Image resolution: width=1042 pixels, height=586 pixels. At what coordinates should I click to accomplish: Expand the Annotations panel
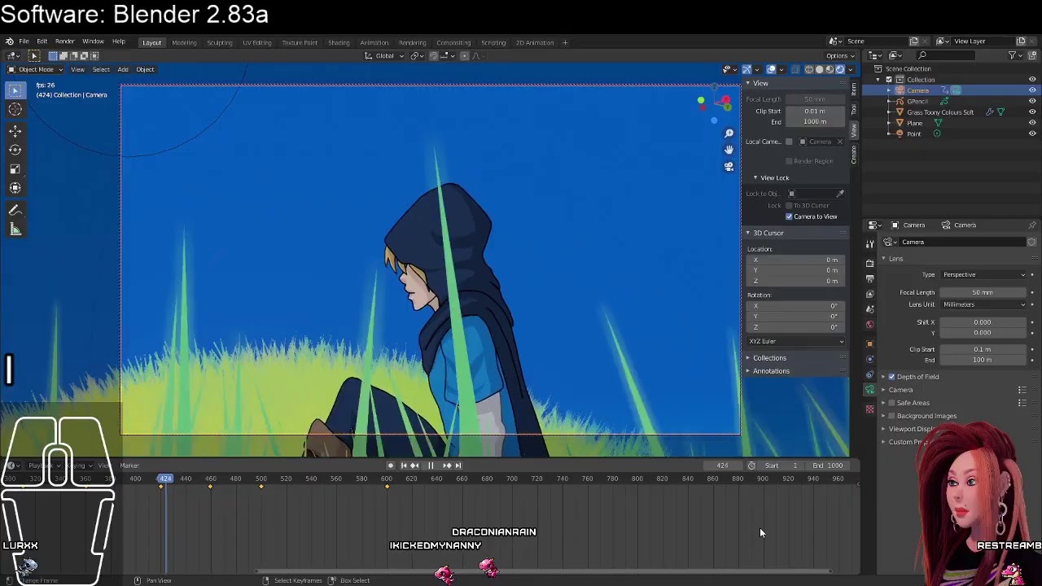pos(771,371)
